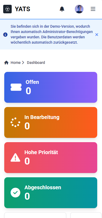The width and height of the screenshot is (102, 218).
Task: Open the In Bearbeitung card
Action: pyautogui.click(x=51, y=122)
